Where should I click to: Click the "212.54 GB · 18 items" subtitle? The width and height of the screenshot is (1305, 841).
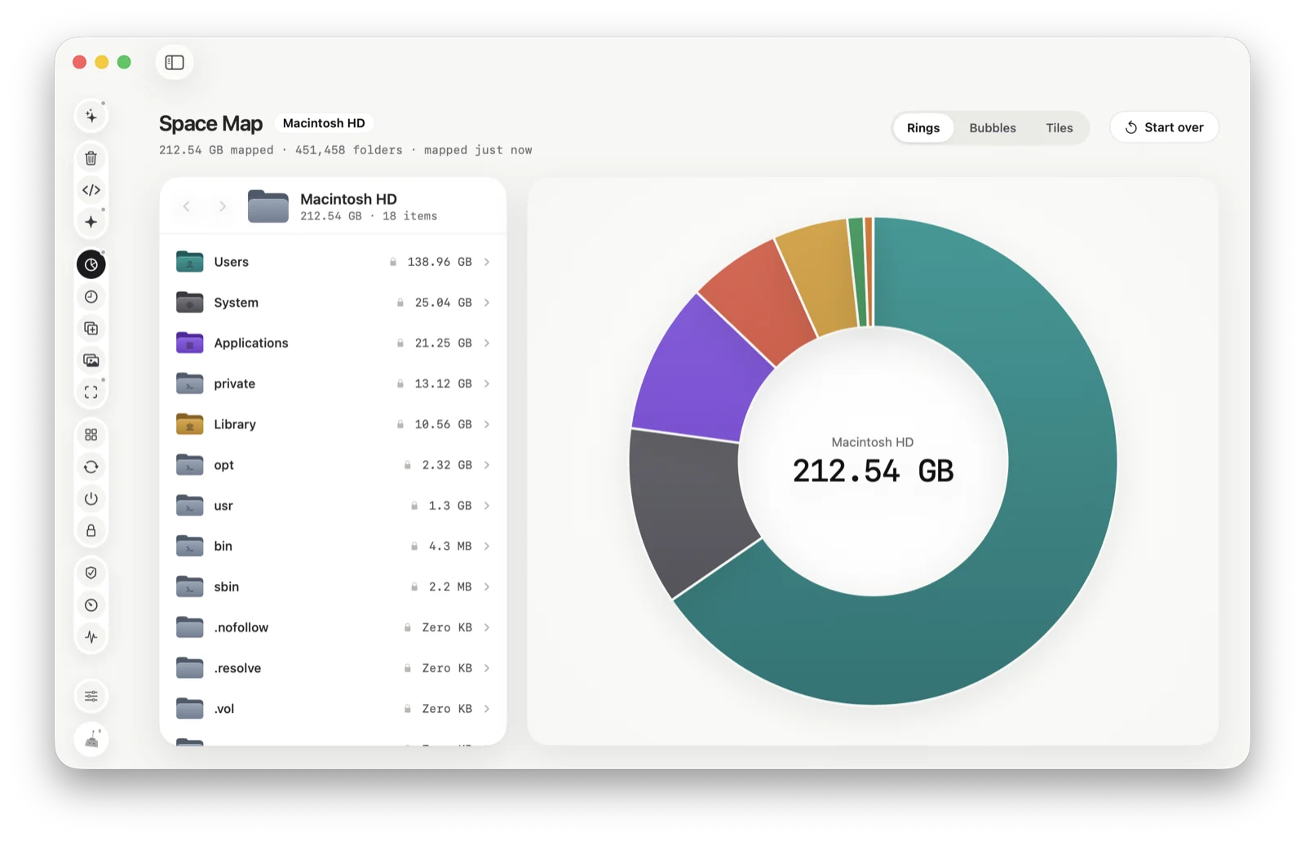click(369, 216)
